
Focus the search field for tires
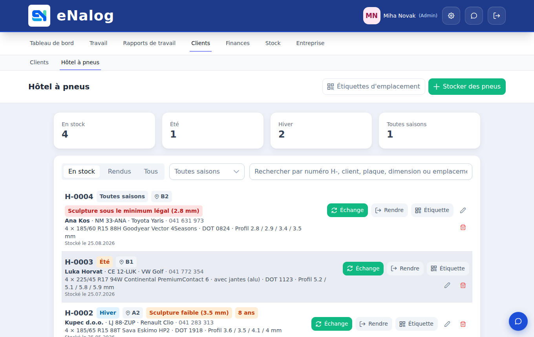click(361, 172)
